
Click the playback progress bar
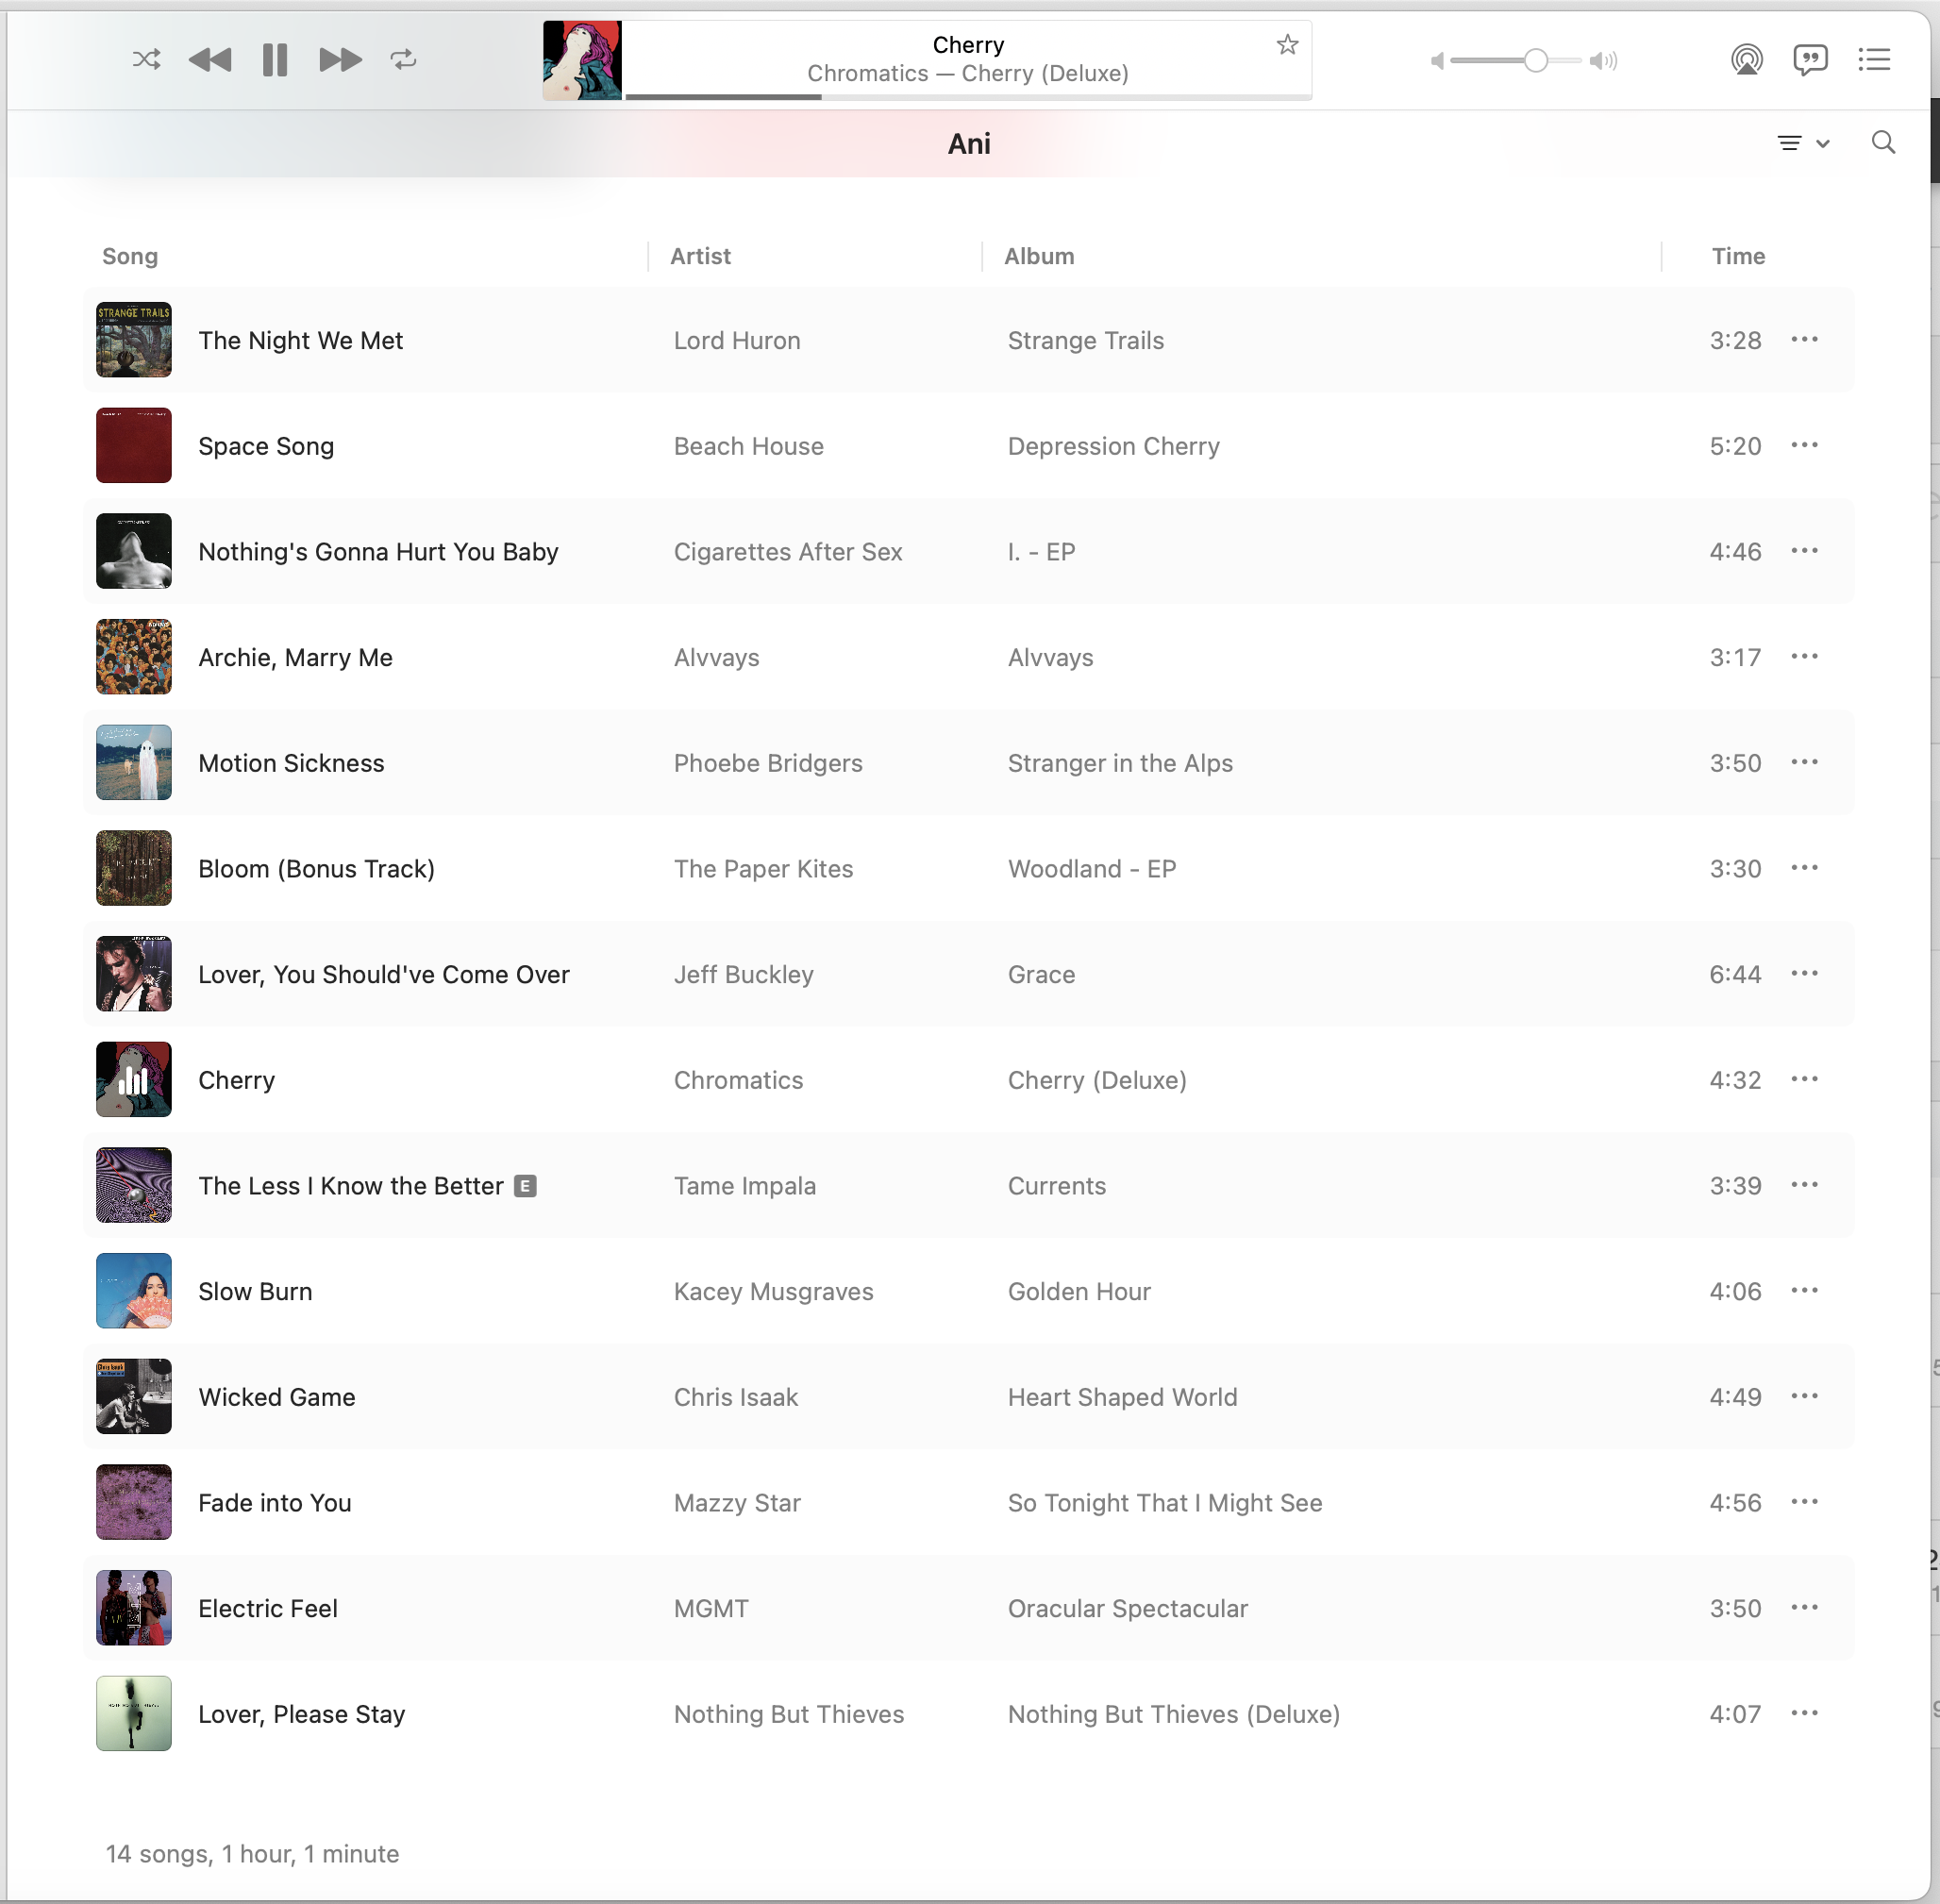point(968,97)
